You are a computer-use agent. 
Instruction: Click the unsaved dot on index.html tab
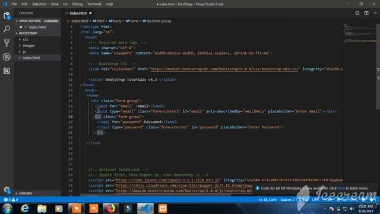(x=90, y=13)
